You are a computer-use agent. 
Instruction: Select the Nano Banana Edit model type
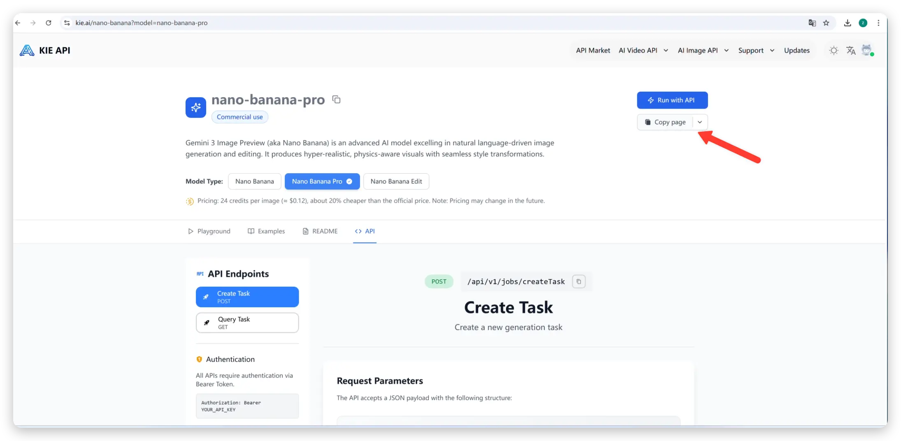tap(396, 181)
